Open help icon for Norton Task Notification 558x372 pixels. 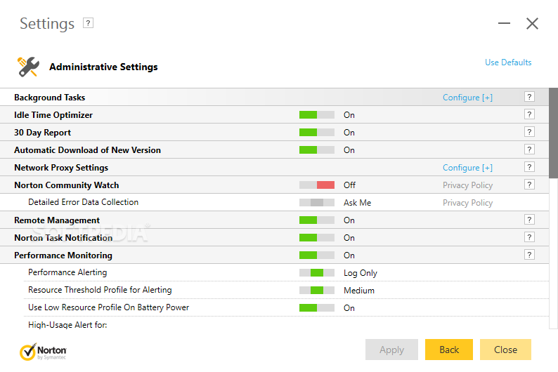click(x=529, y=237)
